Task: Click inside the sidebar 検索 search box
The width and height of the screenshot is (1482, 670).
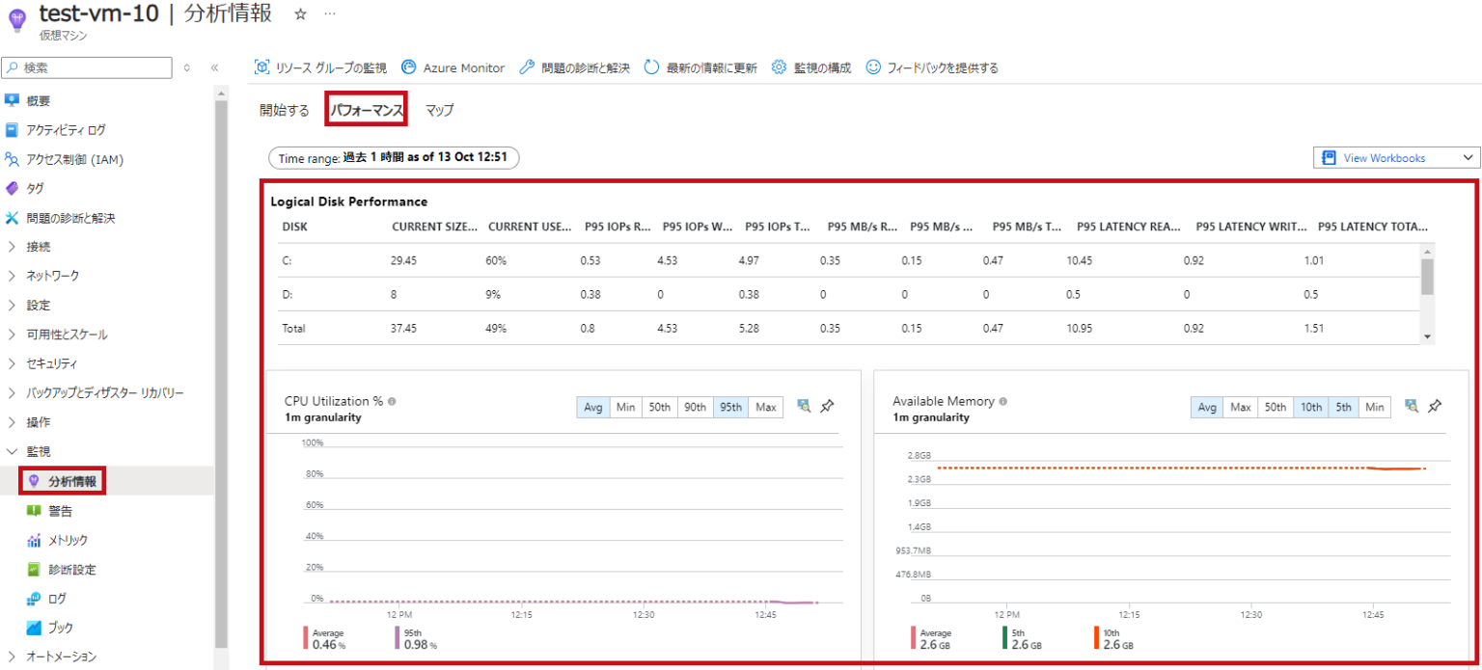Action: click(x=87, y=67)
